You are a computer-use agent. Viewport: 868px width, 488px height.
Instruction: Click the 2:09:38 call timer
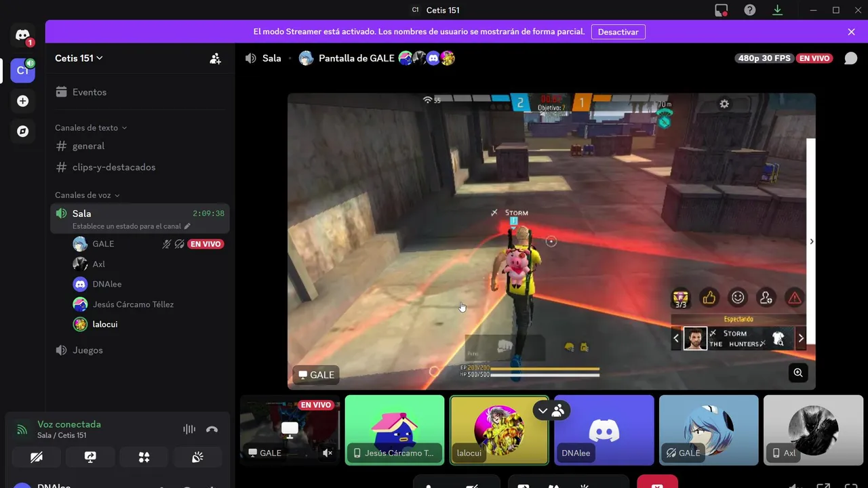point(208,213)
